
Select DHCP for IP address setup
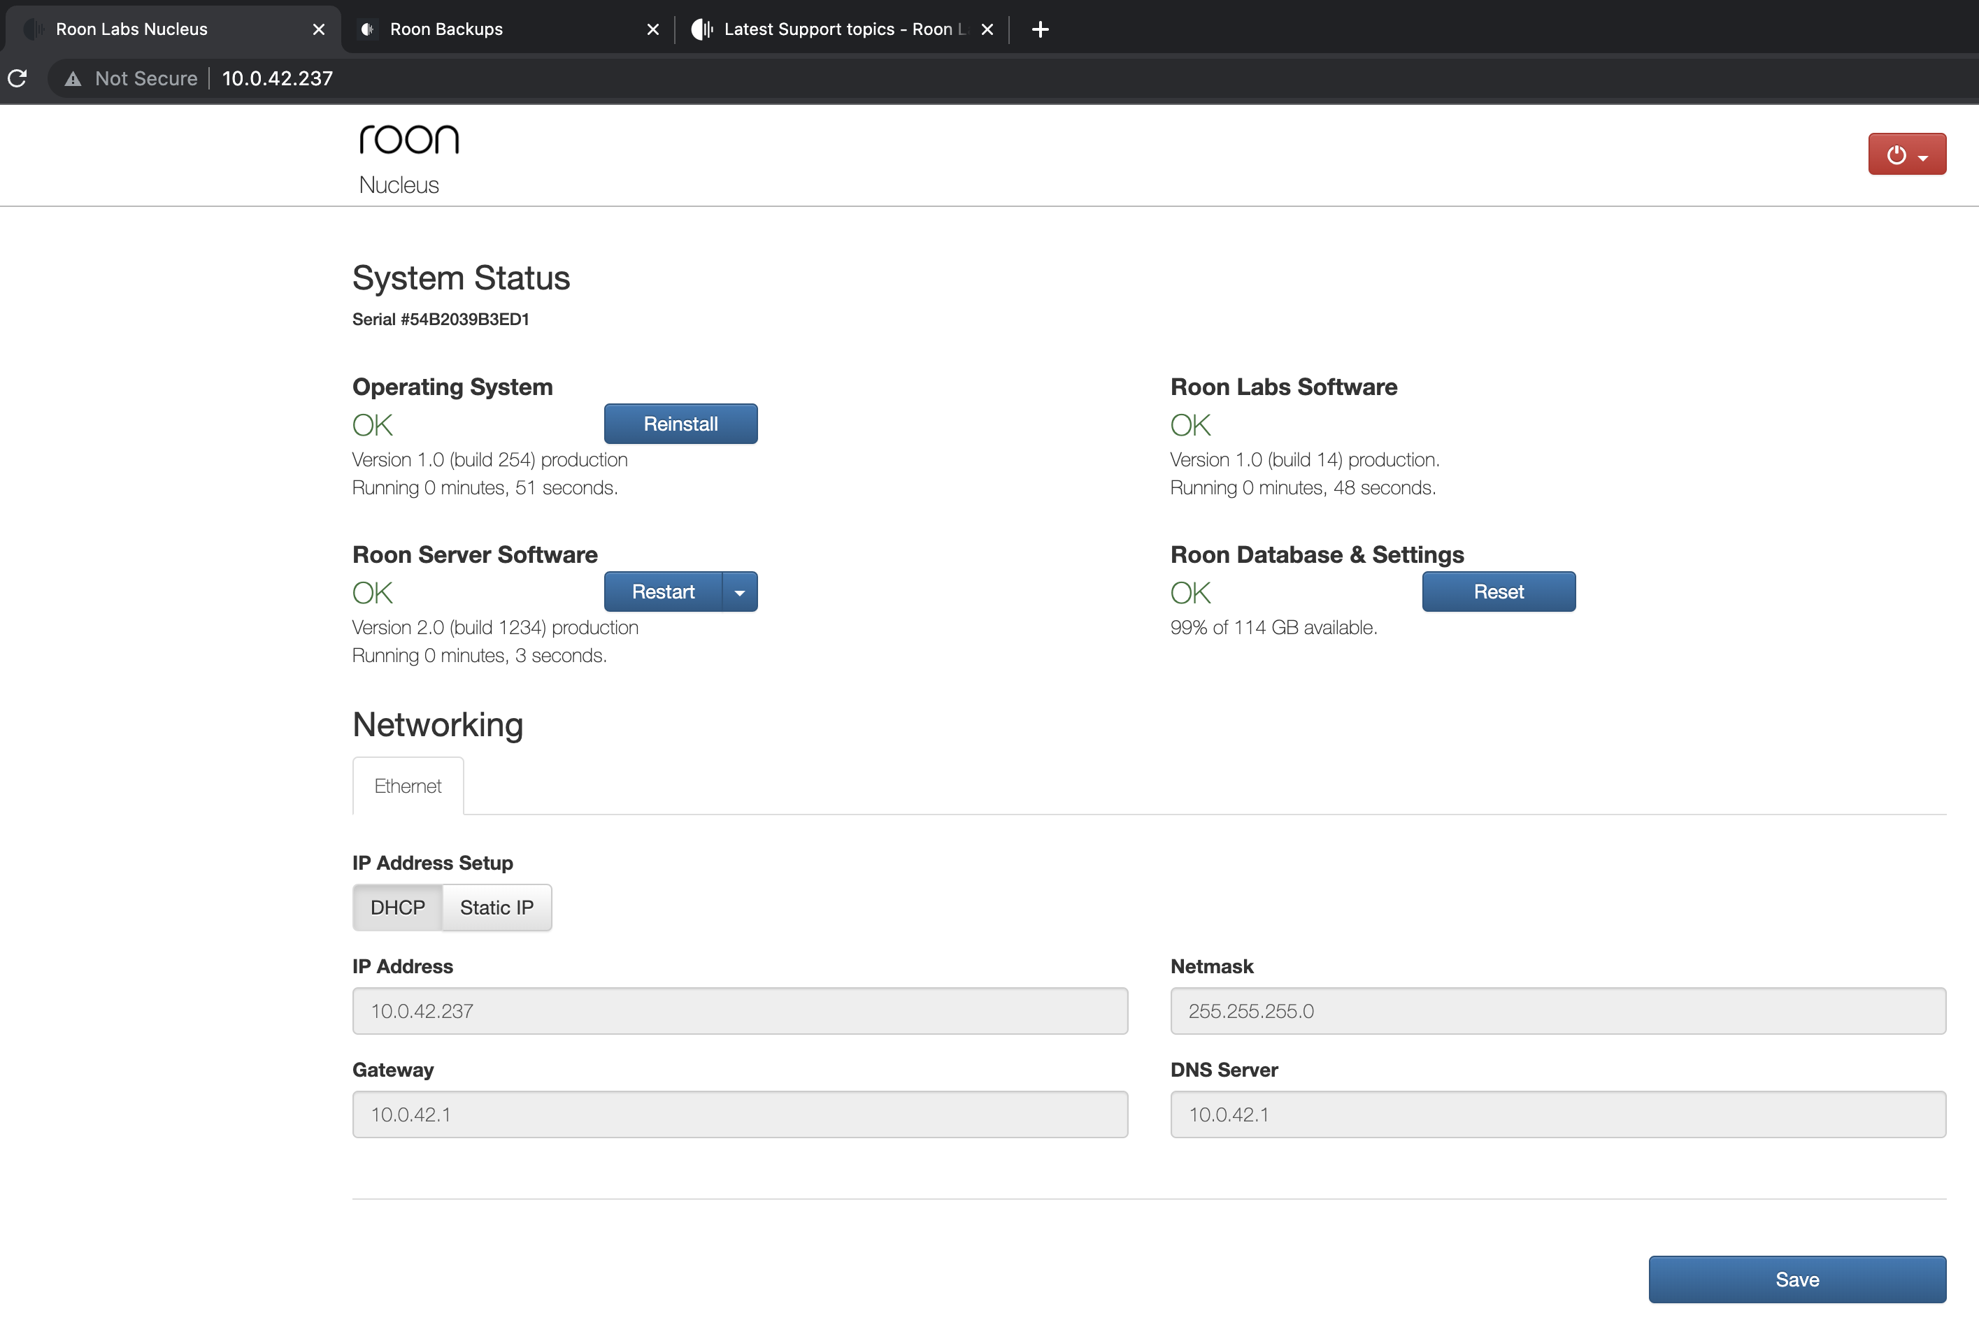click(x=397, y=908)
